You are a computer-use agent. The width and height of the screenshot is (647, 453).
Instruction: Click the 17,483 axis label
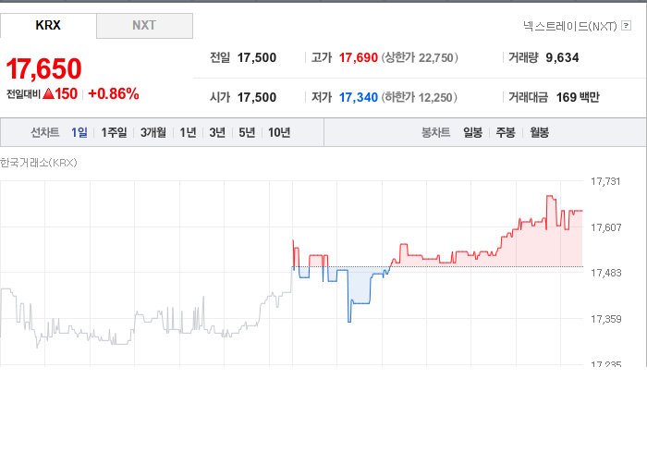tap(605, 273)
